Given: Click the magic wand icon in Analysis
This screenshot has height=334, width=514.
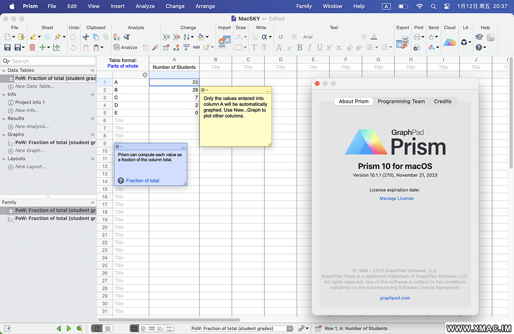Looking at the screenshot, I should (155, 48).
